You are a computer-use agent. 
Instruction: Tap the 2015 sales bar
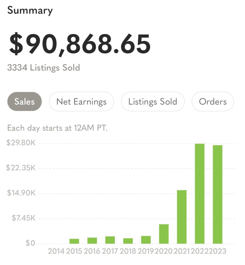click(x=74, y=241)
